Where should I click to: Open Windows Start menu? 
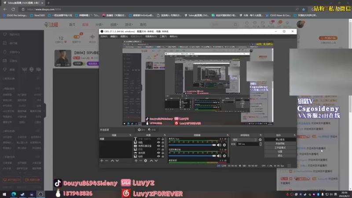point(4,194)
